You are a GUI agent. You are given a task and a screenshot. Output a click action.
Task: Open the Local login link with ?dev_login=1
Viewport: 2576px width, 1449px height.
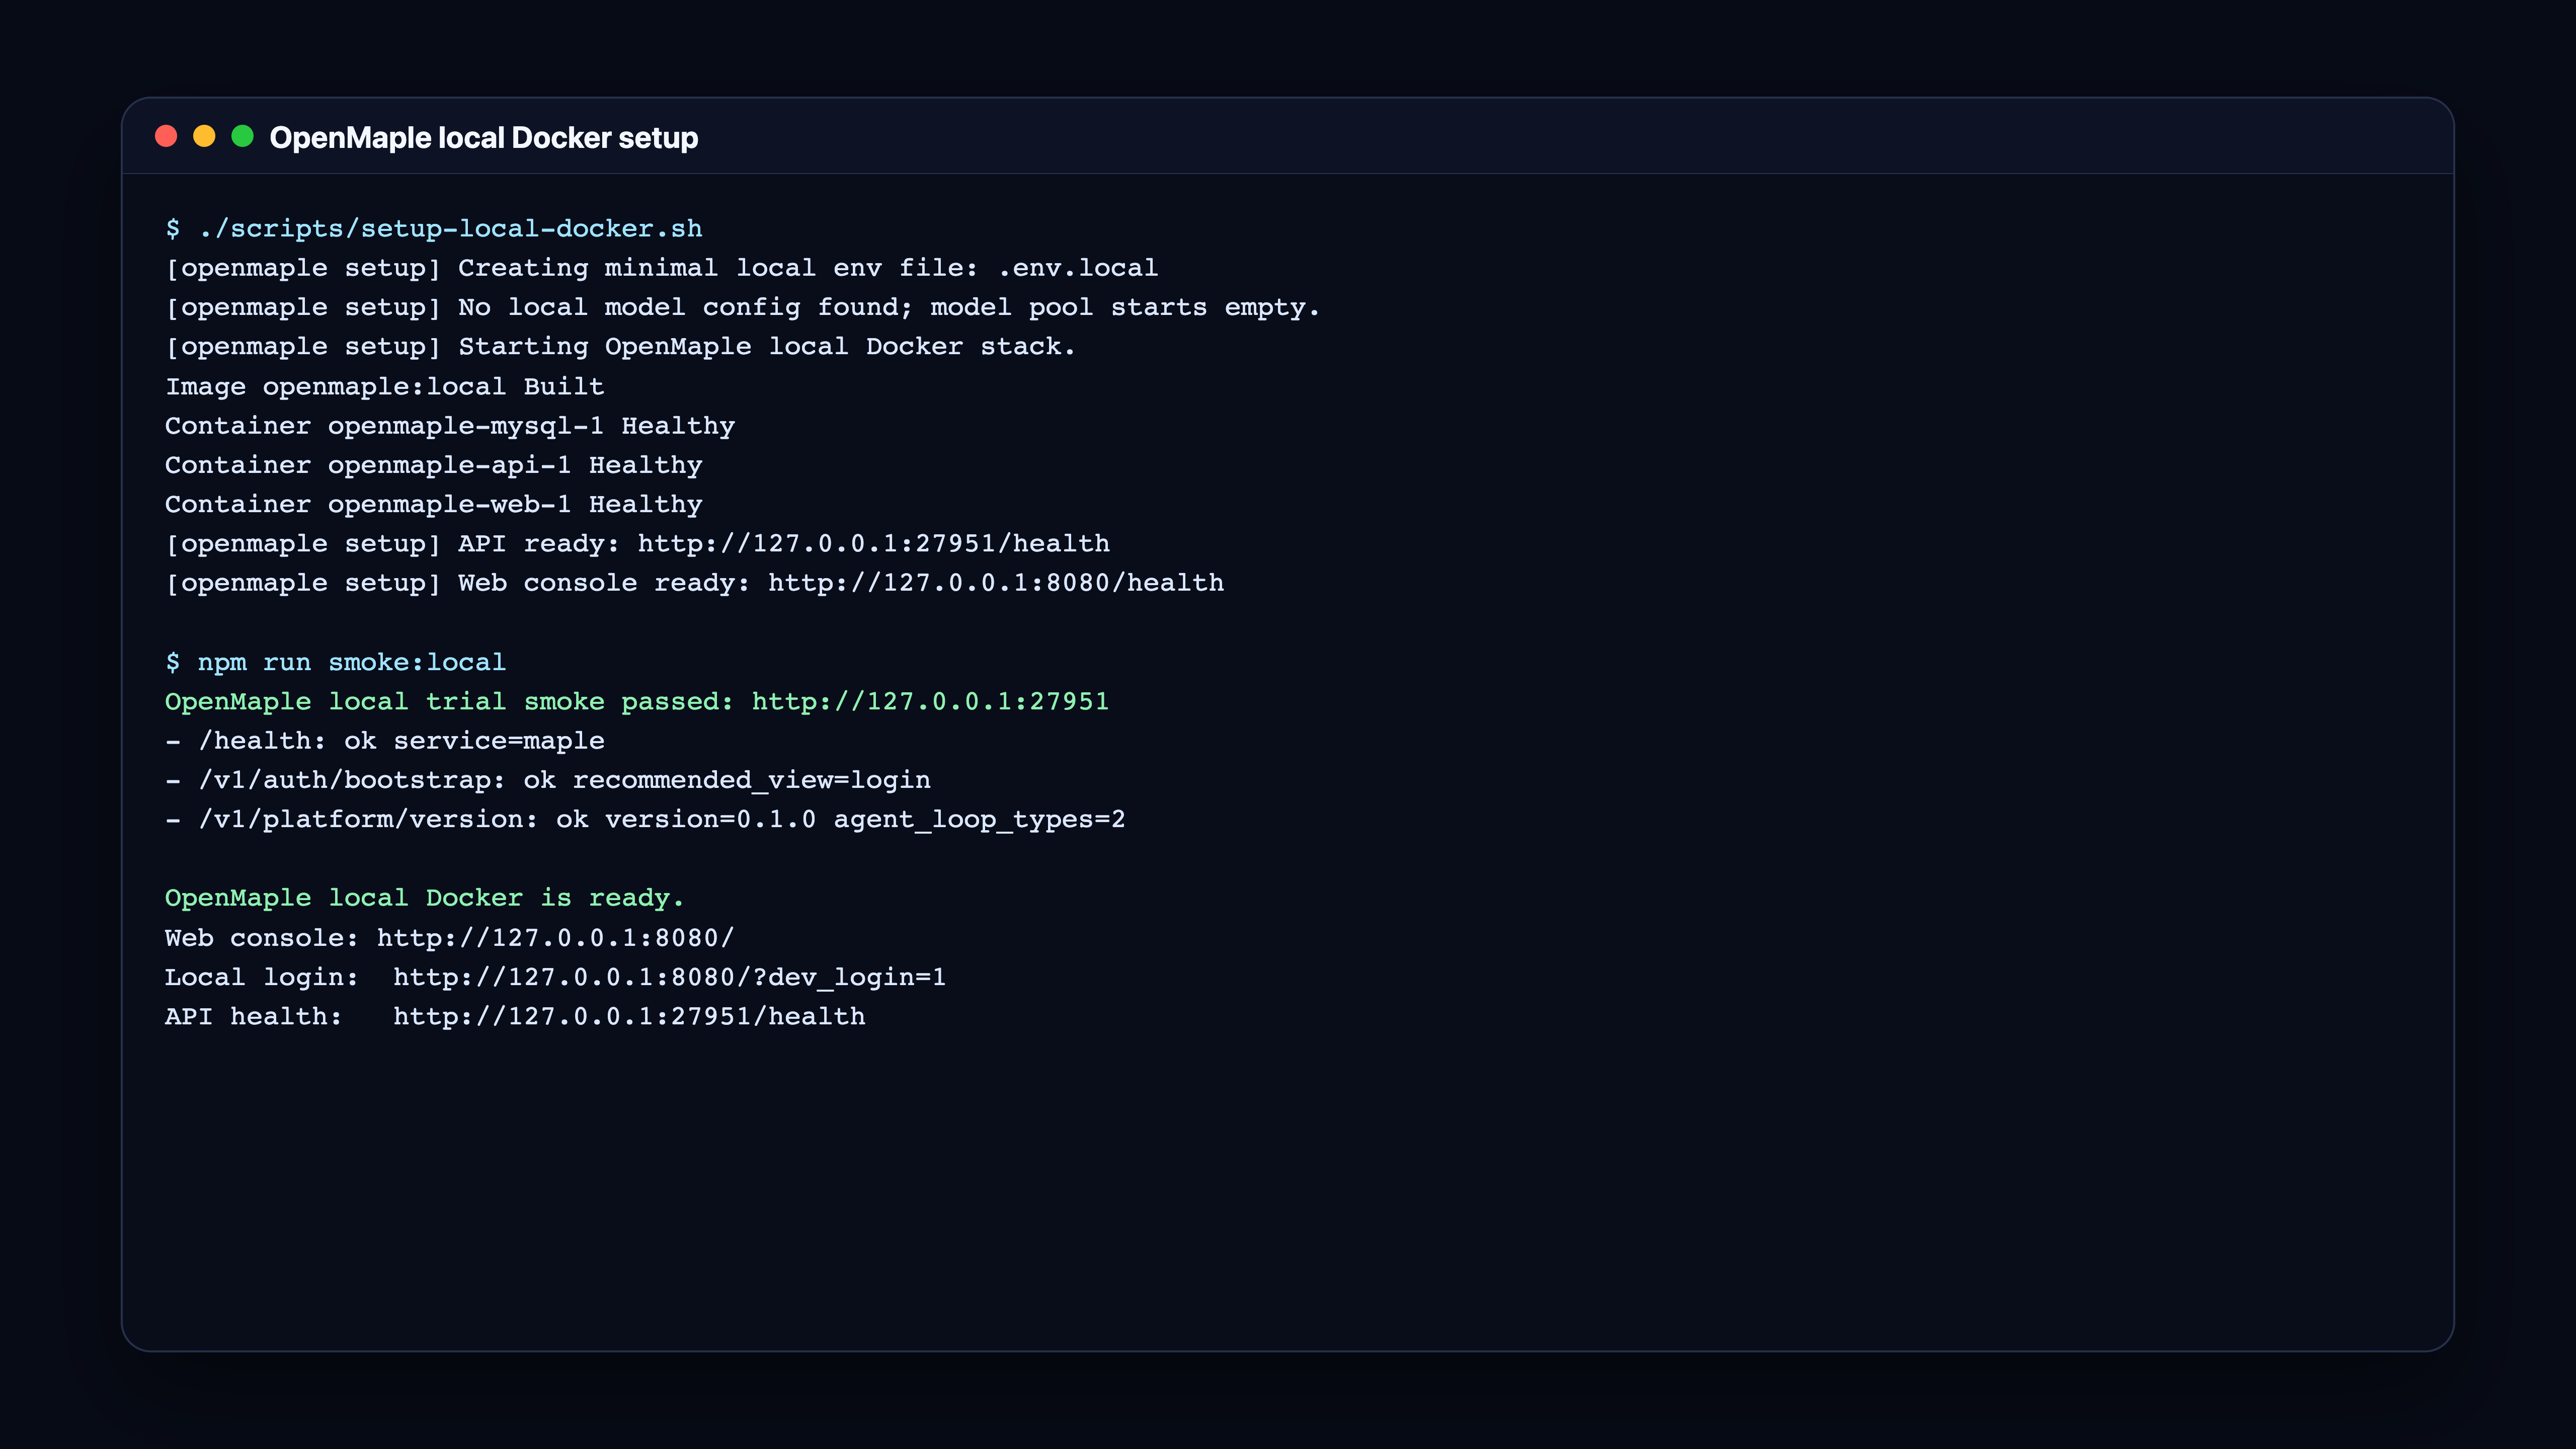click(670, 977)
